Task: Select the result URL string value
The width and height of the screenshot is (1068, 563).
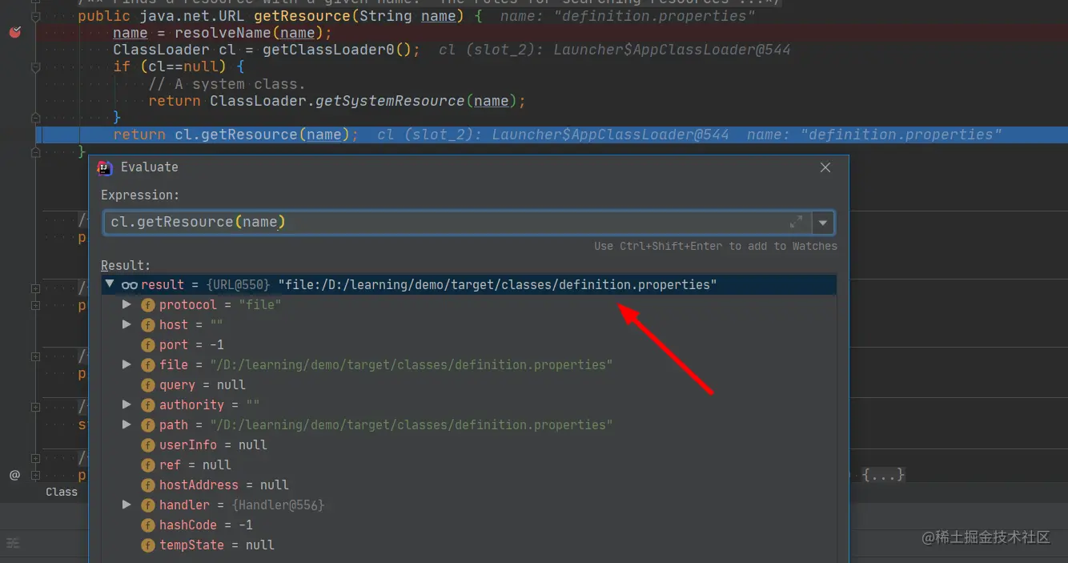Action: (x=497, y=285)
